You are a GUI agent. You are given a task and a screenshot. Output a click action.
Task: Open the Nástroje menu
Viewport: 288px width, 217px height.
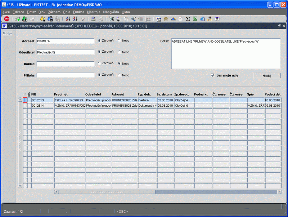(94, 12)
